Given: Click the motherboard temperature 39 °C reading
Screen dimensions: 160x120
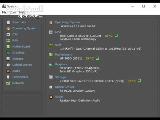Looking at the screenshot, I should [89, 58].
